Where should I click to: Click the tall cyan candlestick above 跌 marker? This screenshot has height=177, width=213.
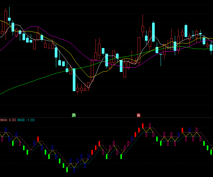(x=74, y=80)
